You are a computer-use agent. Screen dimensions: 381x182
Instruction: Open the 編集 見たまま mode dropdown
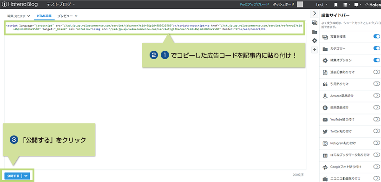(19, 16)
